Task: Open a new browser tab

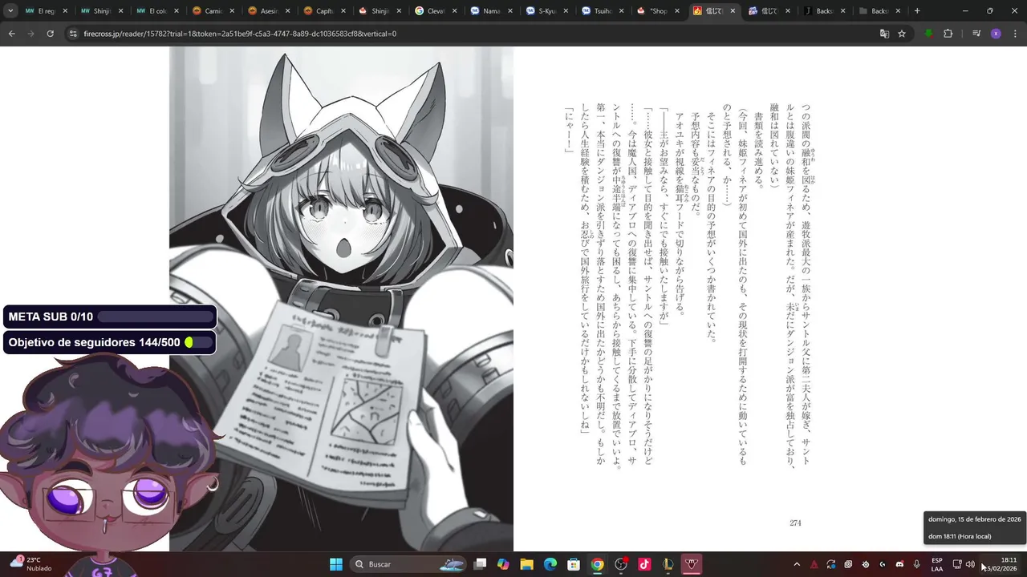Action: (917, 11)
